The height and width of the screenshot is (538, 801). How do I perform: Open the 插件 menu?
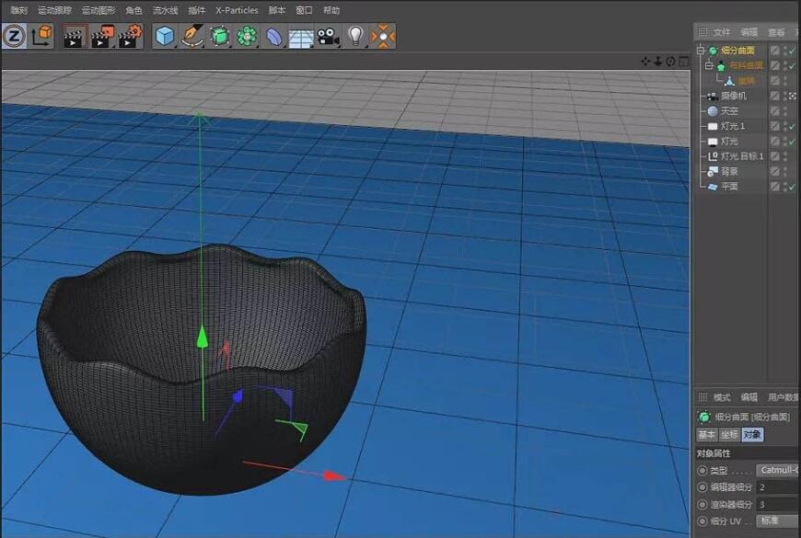[197, 10]
